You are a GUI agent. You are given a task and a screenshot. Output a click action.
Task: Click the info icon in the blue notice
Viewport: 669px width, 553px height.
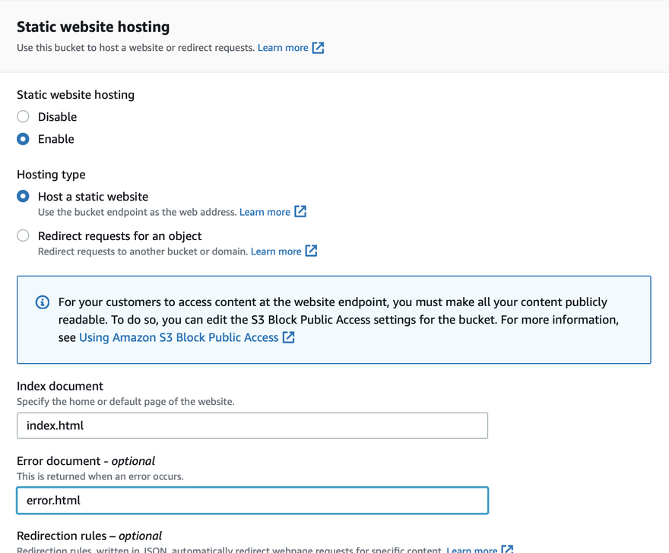[x=43, y=302]
